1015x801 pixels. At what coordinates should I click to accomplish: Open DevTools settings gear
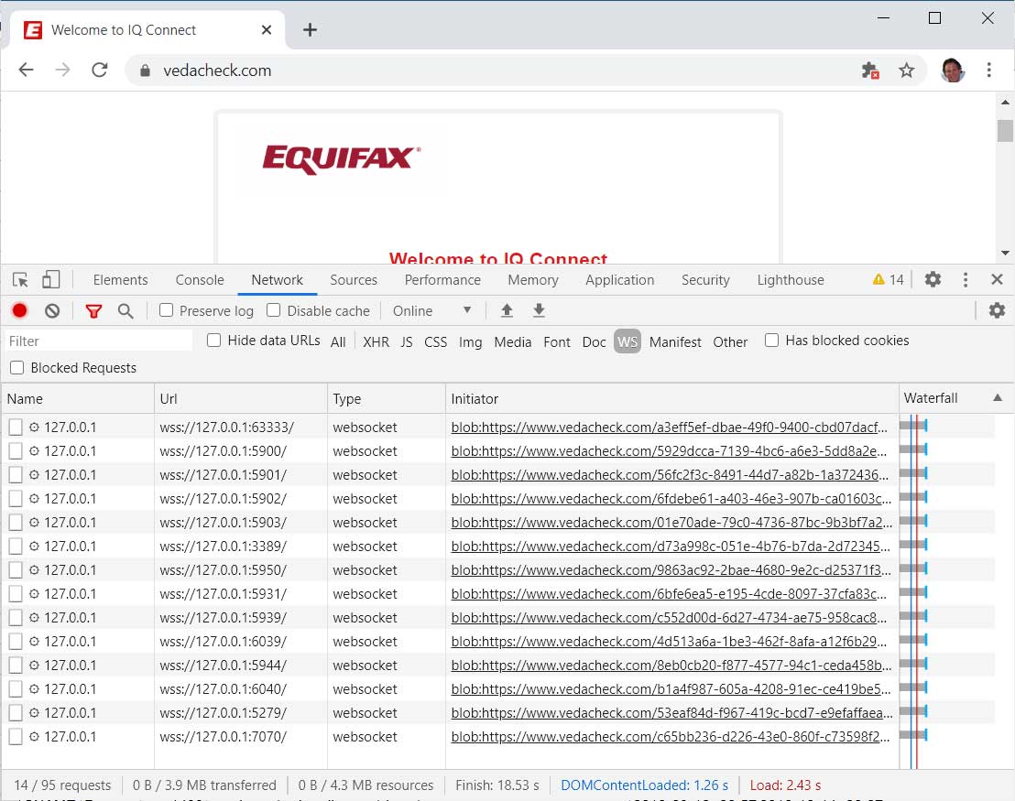click(933, 279)
